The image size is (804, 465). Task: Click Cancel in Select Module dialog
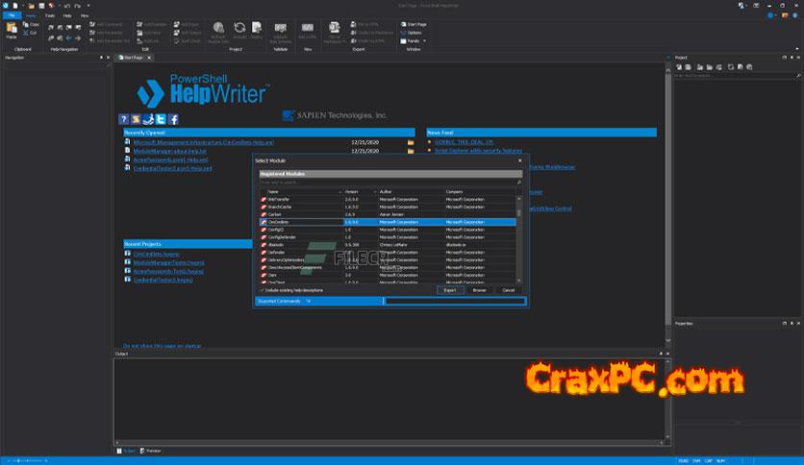click(x=509, y=289)
